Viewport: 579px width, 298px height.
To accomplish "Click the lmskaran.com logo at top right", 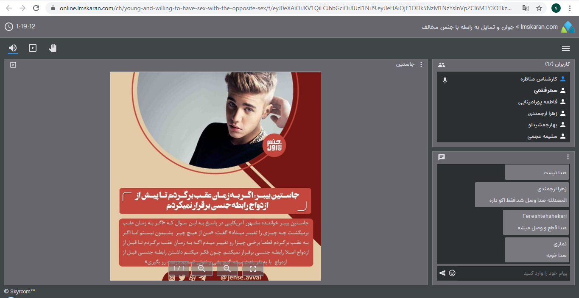I will click(x=568, y=27).
